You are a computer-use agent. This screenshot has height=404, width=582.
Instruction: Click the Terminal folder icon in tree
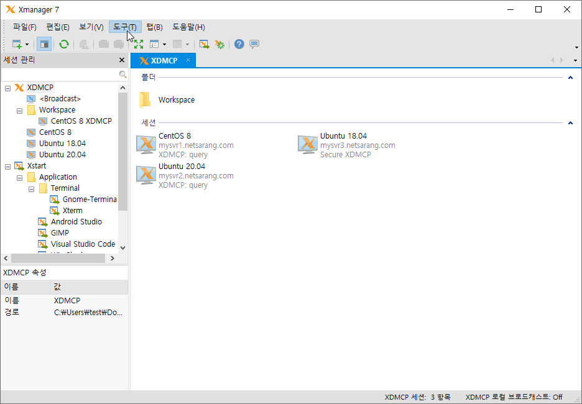point(44,188)
